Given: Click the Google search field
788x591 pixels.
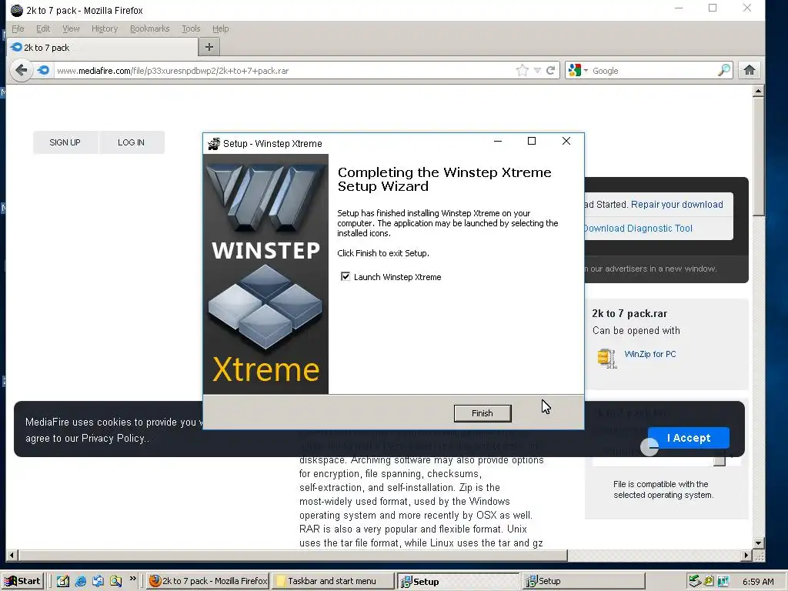Looking at the screenshot, I should pos(653,71).
